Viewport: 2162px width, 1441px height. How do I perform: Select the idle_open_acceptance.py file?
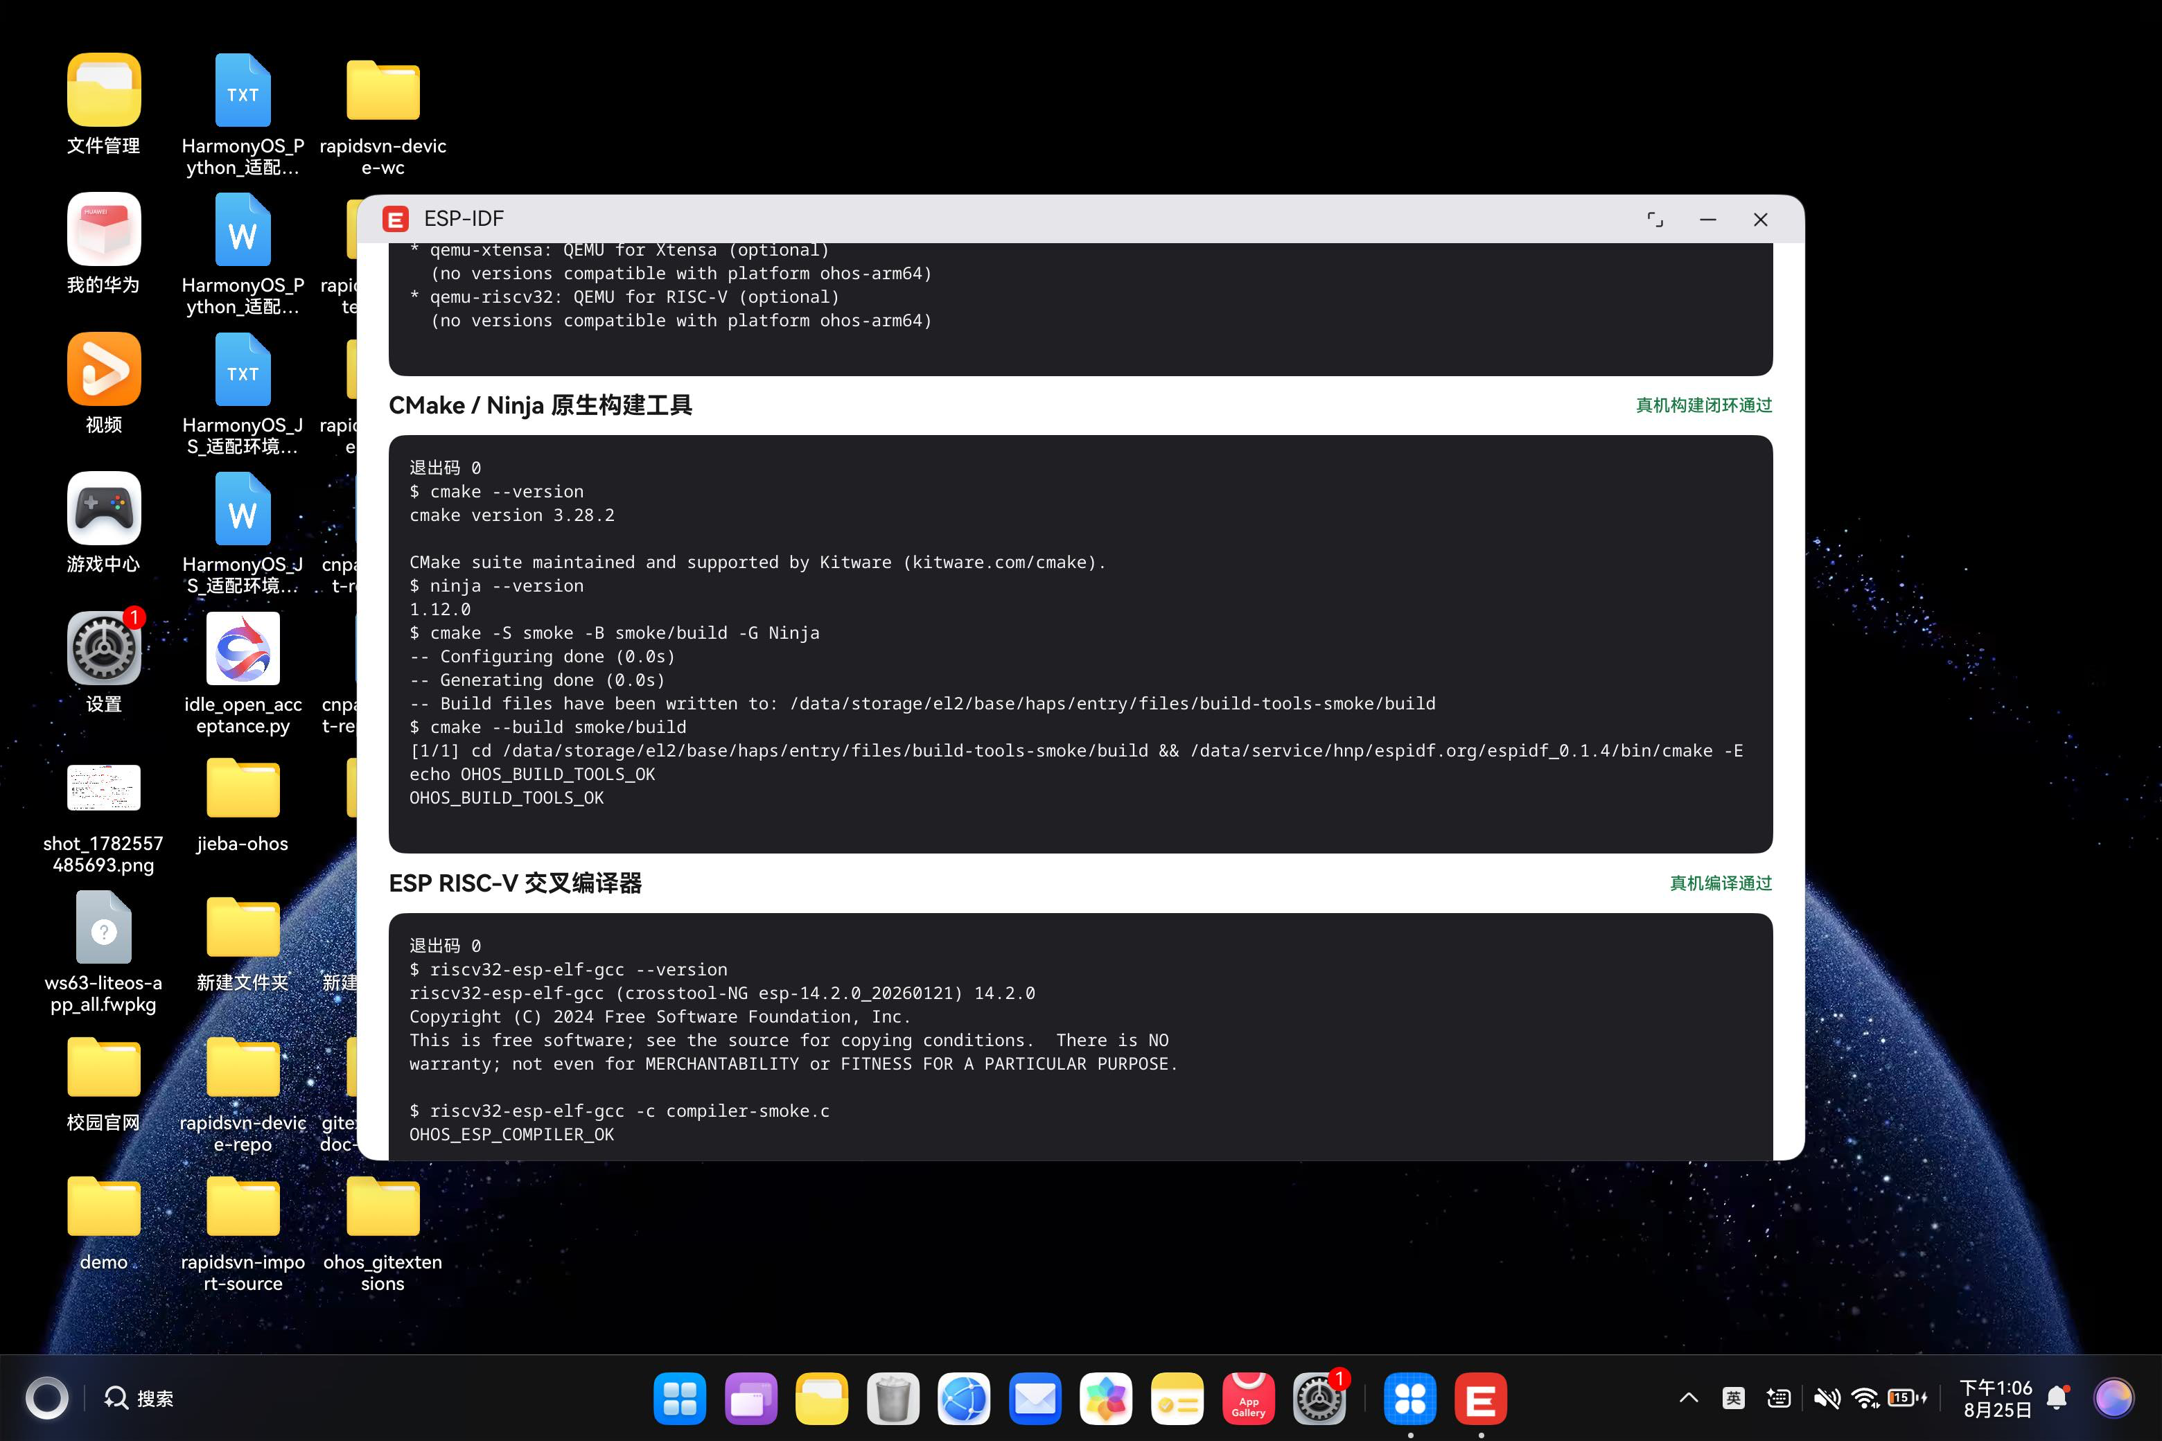click(243, 648)
